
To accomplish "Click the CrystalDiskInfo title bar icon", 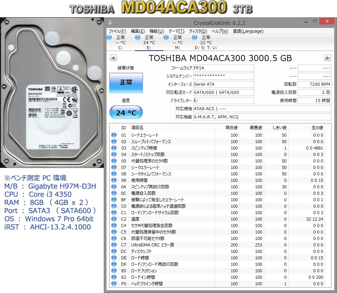I will [110, 22].
